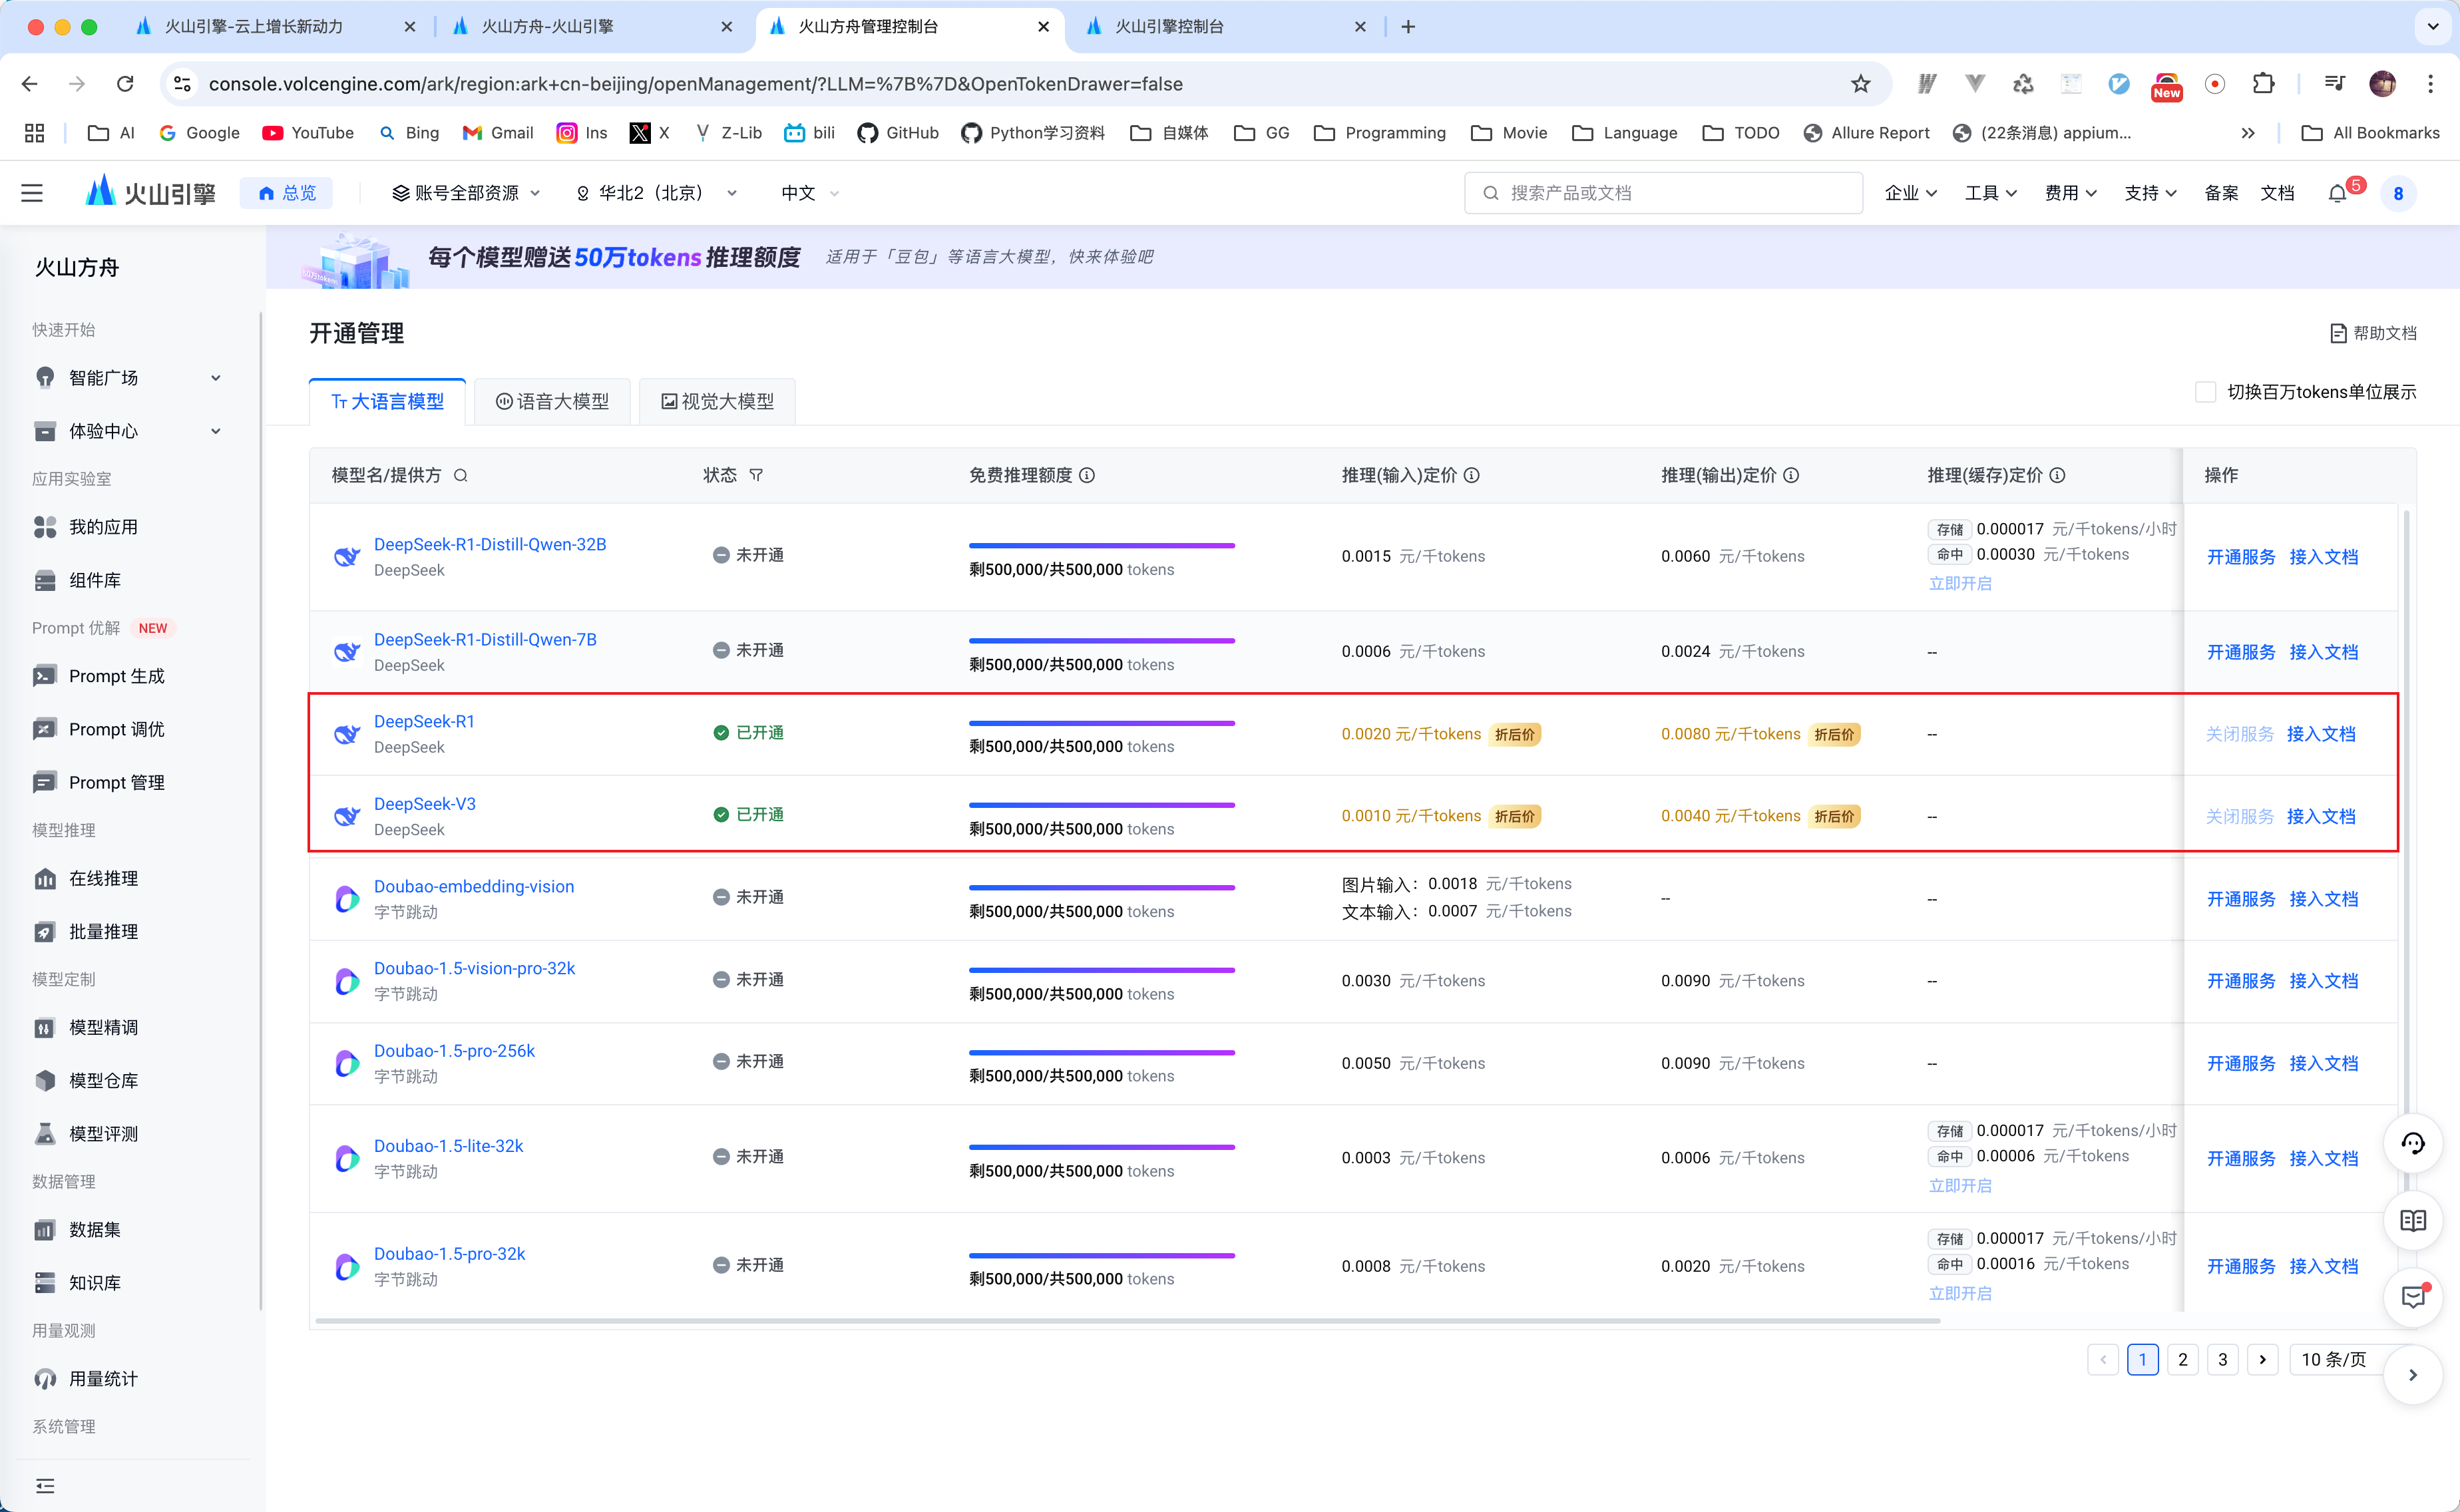Open 中文 language dropdown
This screenshot has height=1512, width=2460.
809,193
